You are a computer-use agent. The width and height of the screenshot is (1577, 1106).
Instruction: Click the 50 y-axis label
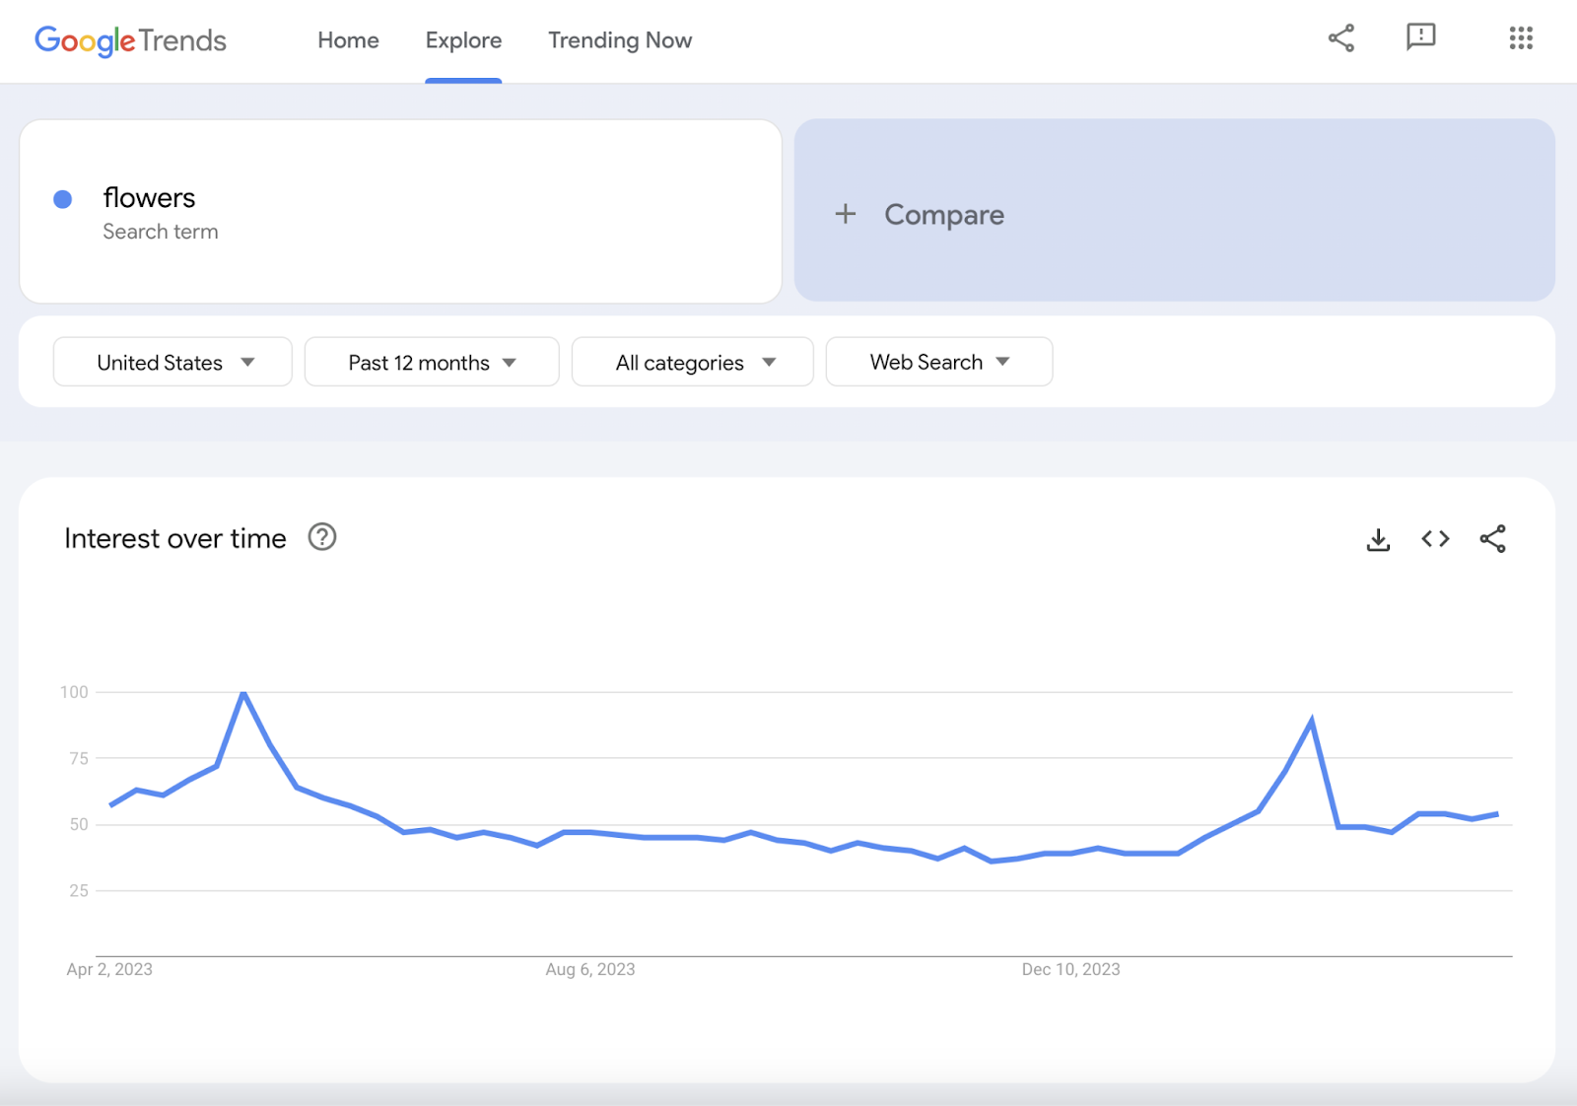coord(79,824)
